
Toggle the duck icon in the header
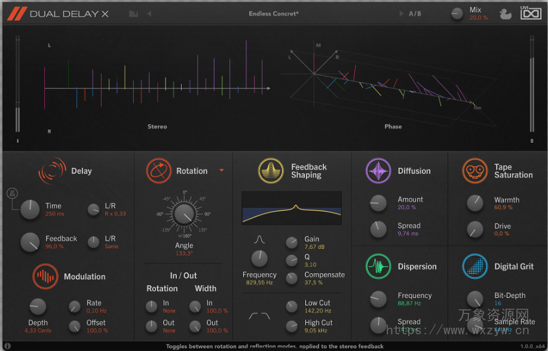pyautogui.click(x=505, y=13)
